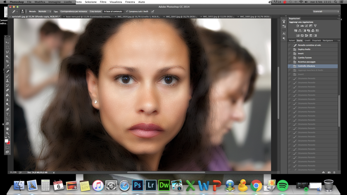Select the Crop tool in the toolbar
The width and height of the screenshot is (347, 195).
point(7,61)
